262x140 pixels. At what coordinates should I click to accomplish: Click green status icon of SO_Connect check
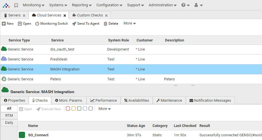tap(22, 135)
